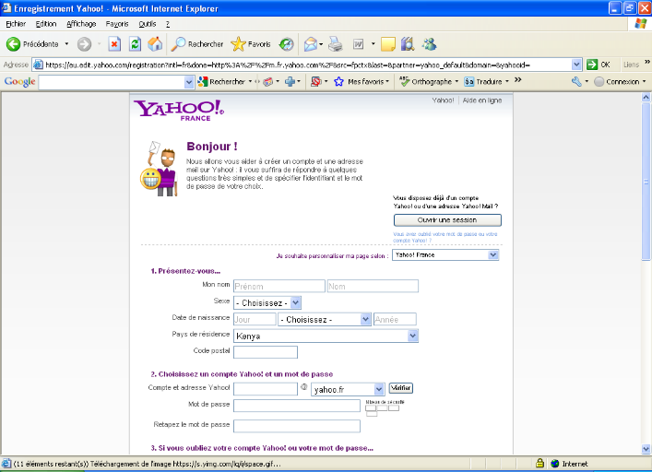
Task: Run Orthographe spell check
Action: [x=428, y=81]
